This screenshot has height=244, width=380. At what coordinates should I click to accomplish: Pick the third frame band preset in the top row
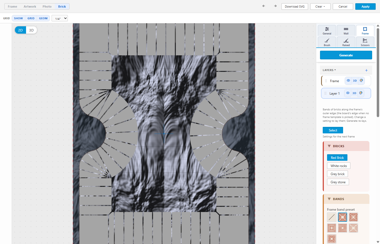point(353,217)
